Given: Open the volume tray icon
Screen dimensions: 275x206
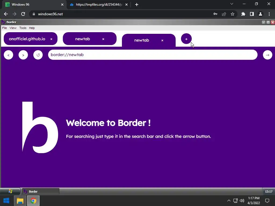Looking at the screenshot, I should tap(242, 201).
